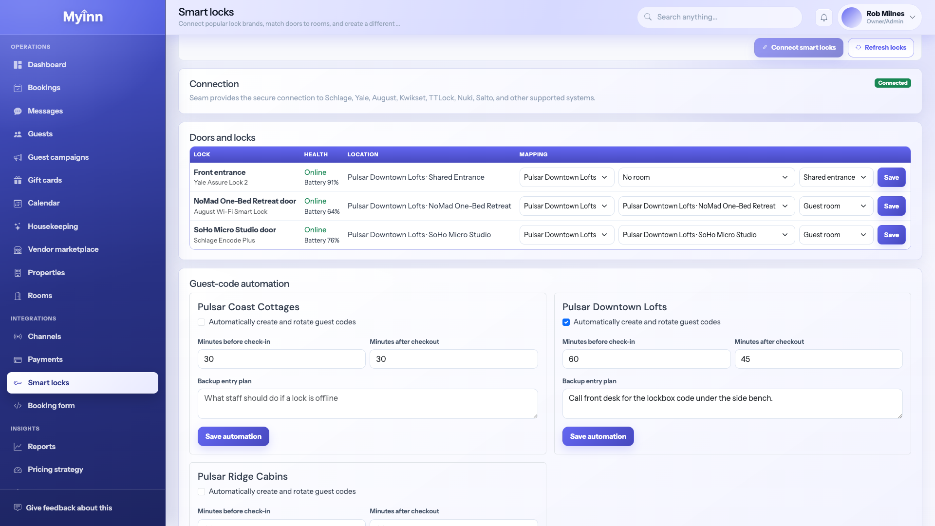Screen dimensions: 935x526
Task: Enable auto guest codes for Pulsar Ridge Cabins
Action: click(x=201, y=491)
